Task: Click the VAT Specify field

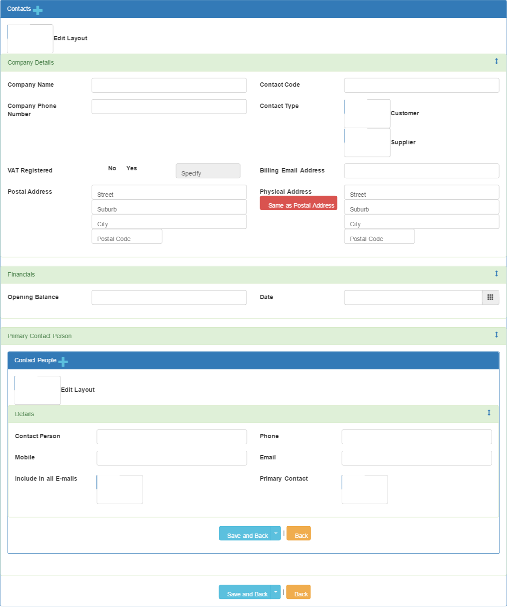Action: coord(208,171)
